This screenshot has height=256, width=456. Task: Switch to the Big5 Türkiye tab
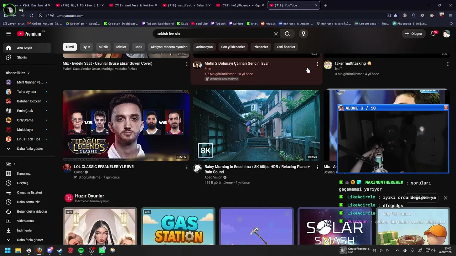click(81, 5)
